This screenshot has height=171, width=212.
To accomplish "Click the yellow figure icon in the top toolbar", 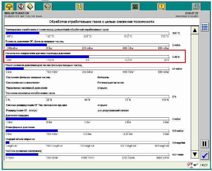I will 80,6.
